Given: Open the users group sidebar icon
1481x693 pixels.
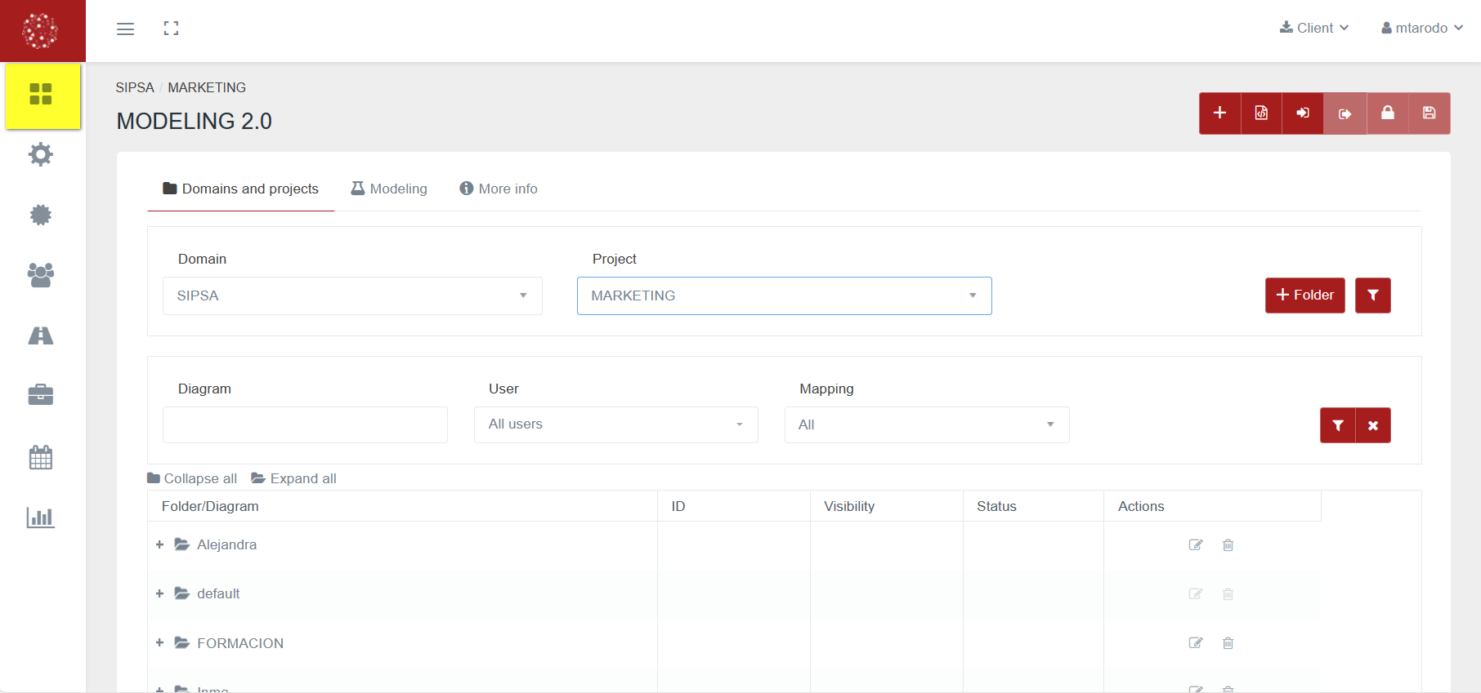Looking at the screenshot, I should (41, 275).
